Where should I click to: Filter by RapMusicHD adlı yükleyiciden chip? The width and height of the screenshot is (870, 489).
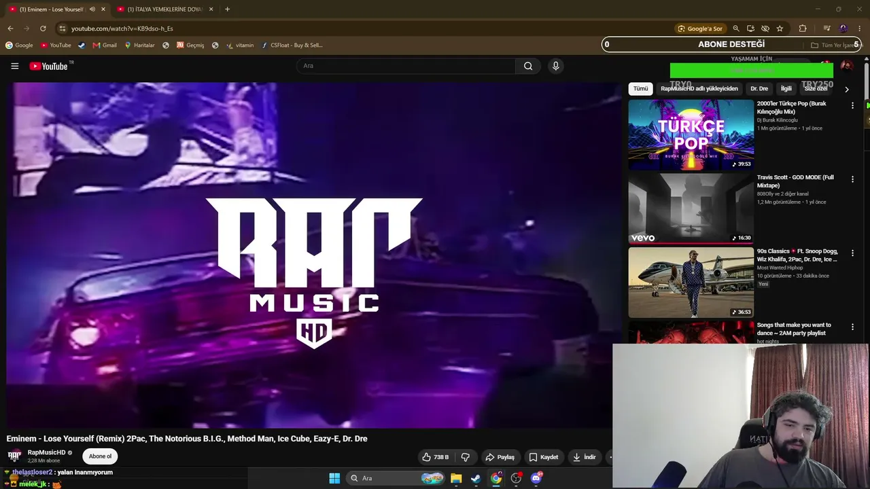tap(699, 89)
